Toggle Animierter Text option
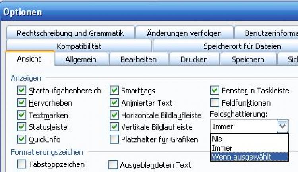This screenshot has width=298, height=172. click(114, 103)
